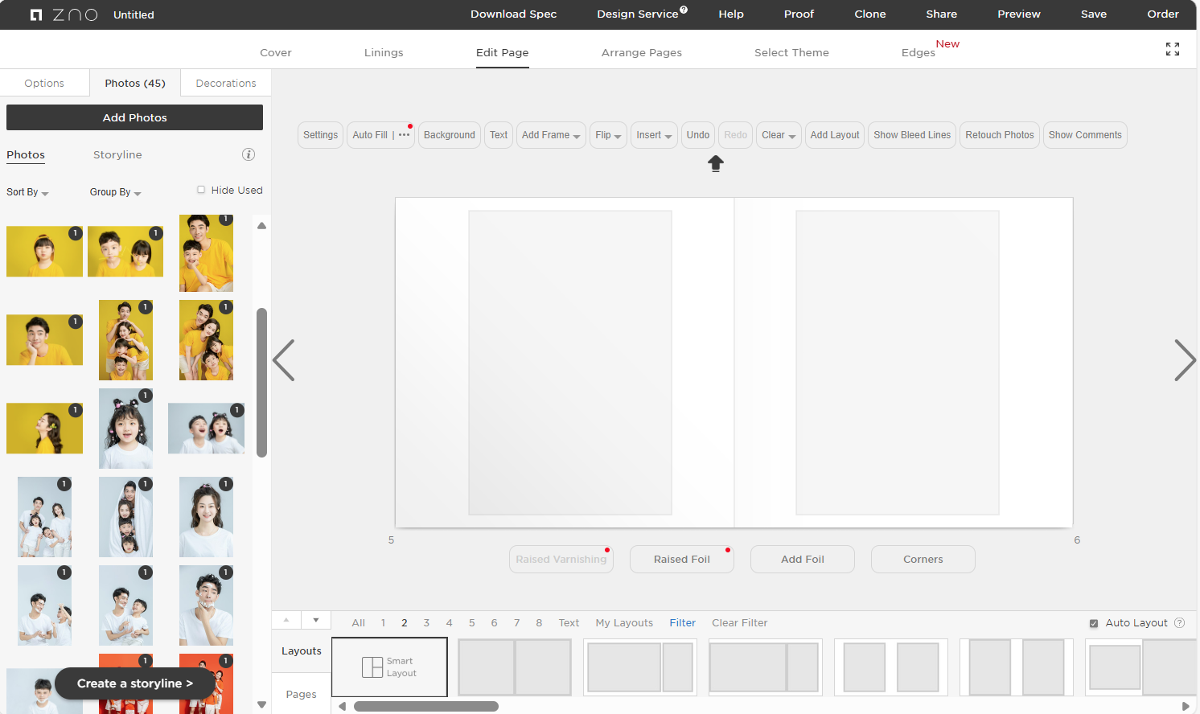The image size is (1200, 714).
Task: Open the Order menu item
Action: tap(1163, 14)
